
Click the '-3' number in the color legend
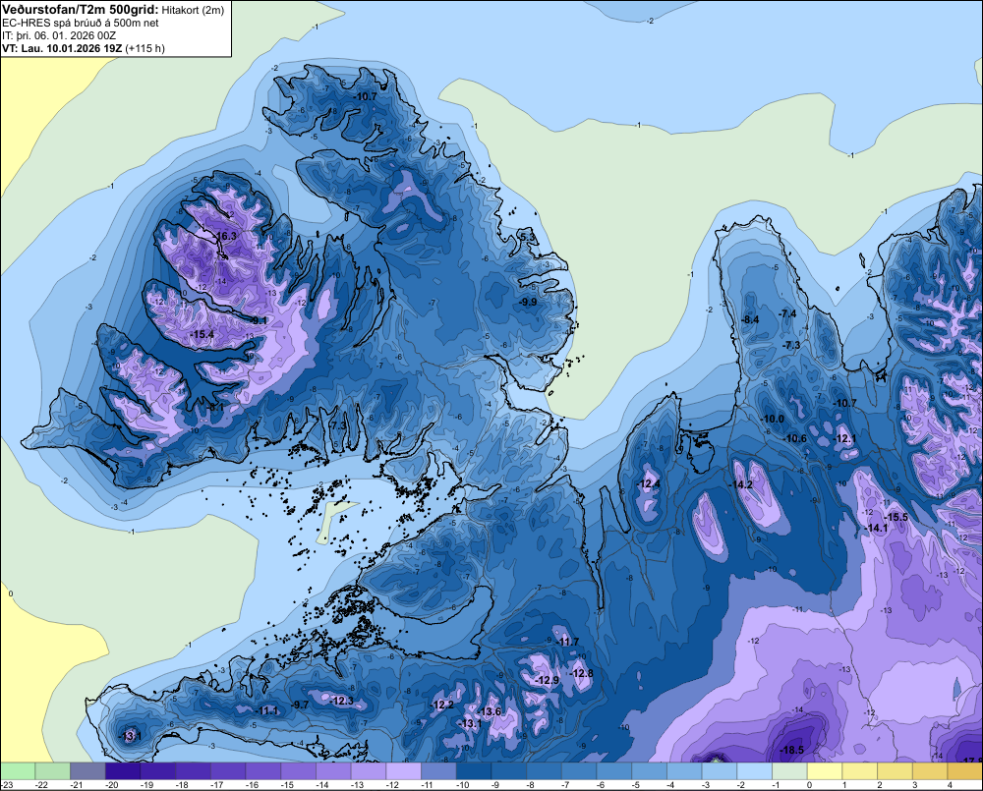(707, 785)
